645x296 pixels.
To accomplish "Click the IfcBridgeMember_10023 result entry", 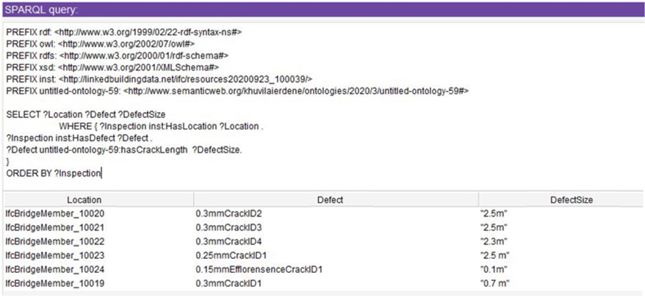I will 55,255.
